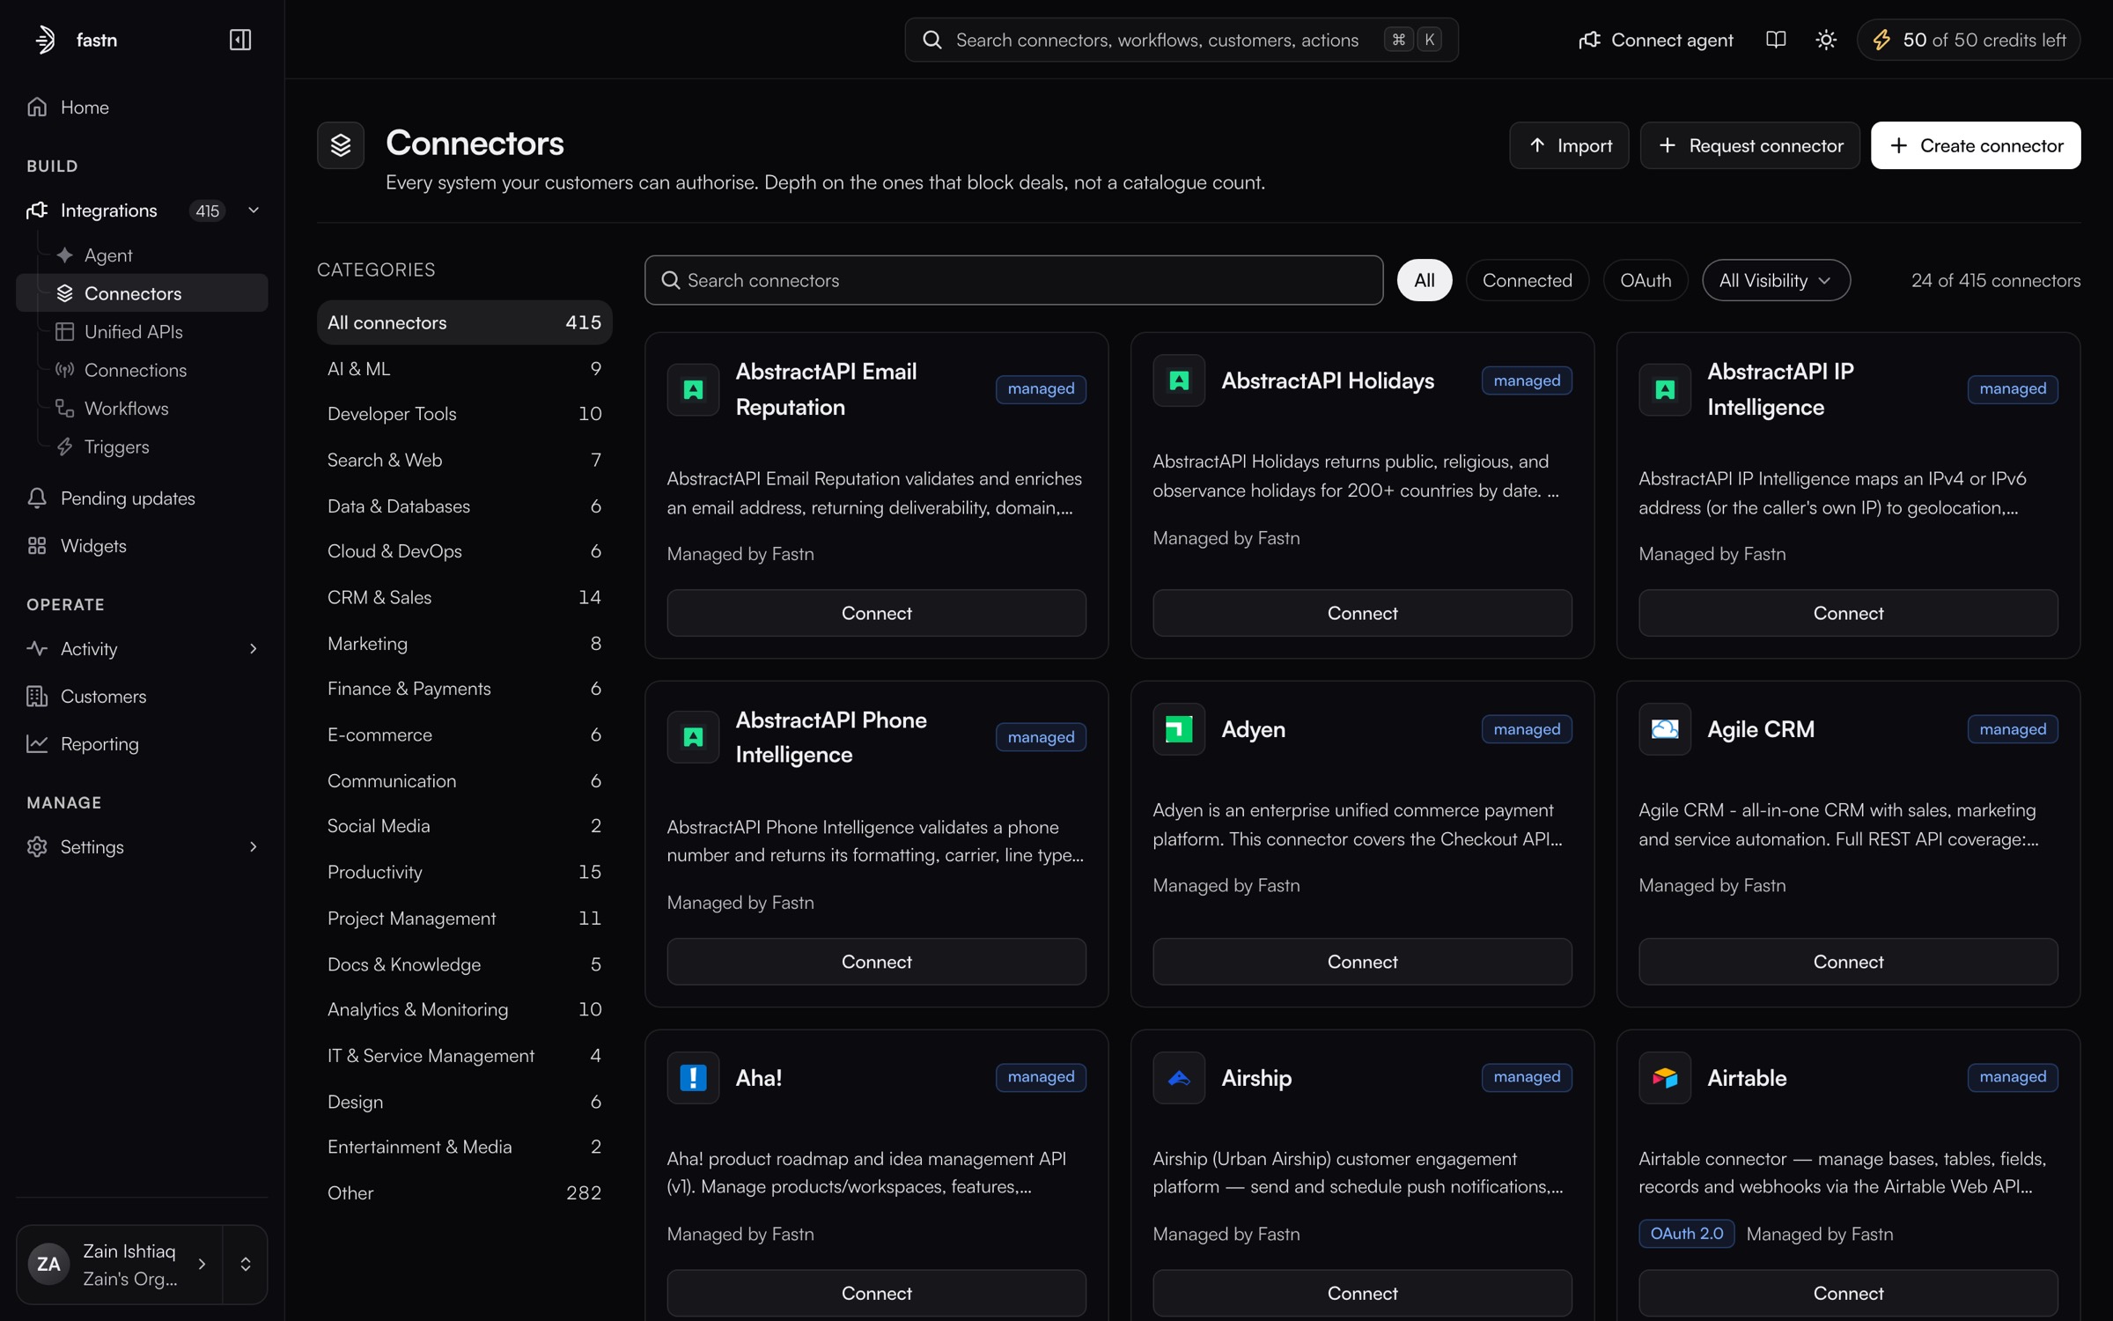The width and height of the screenshot is (2113, 1321).
Task: Expand the Settings submenu chevron
Action: tap(254, 846)
